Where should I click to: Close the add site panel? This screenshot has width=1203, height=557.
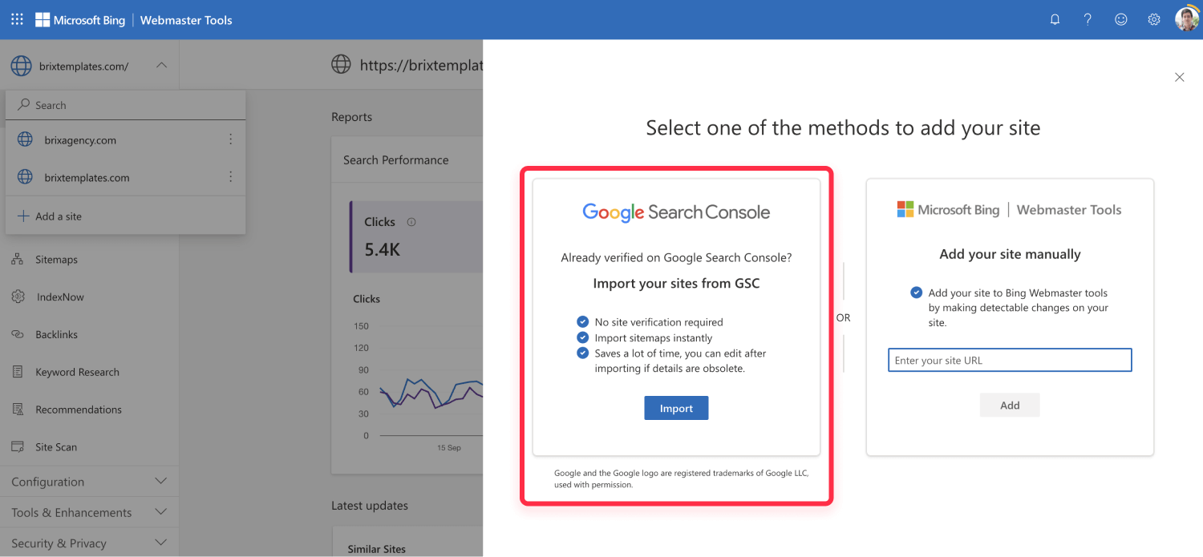click(x=1179, y=77)
